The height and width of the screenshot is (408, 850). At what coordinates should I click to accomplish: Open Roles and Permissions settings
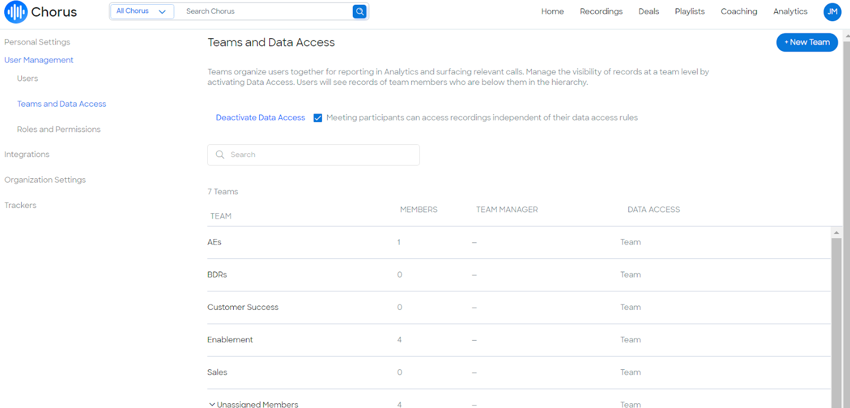(58, 129)
